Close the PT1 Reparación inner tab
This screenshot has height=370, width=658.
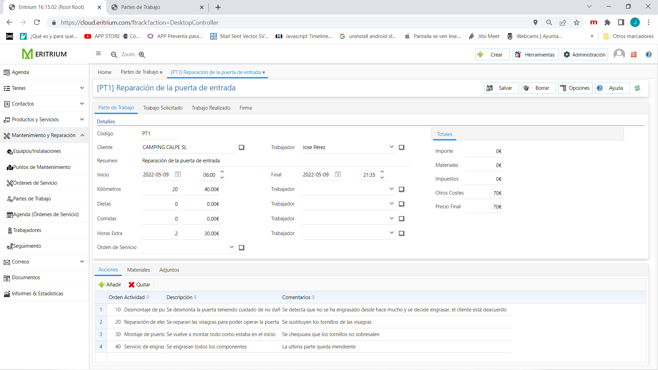pyautogui.click(x=264, y=72)
